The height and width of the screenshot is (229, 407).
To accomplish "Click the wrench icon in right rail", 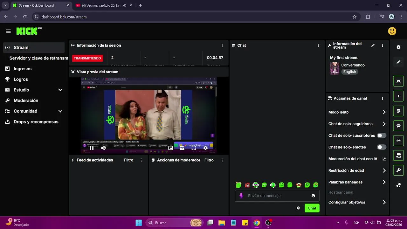I will coord(398,170).
